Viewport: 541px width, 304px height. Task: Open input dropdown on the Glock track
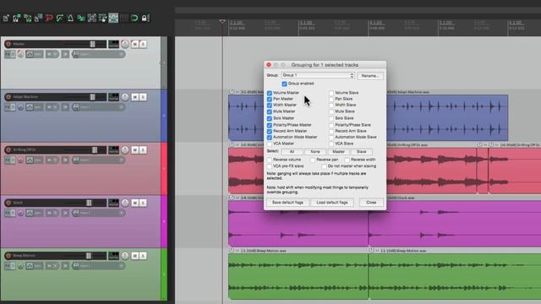pos(98,213)
